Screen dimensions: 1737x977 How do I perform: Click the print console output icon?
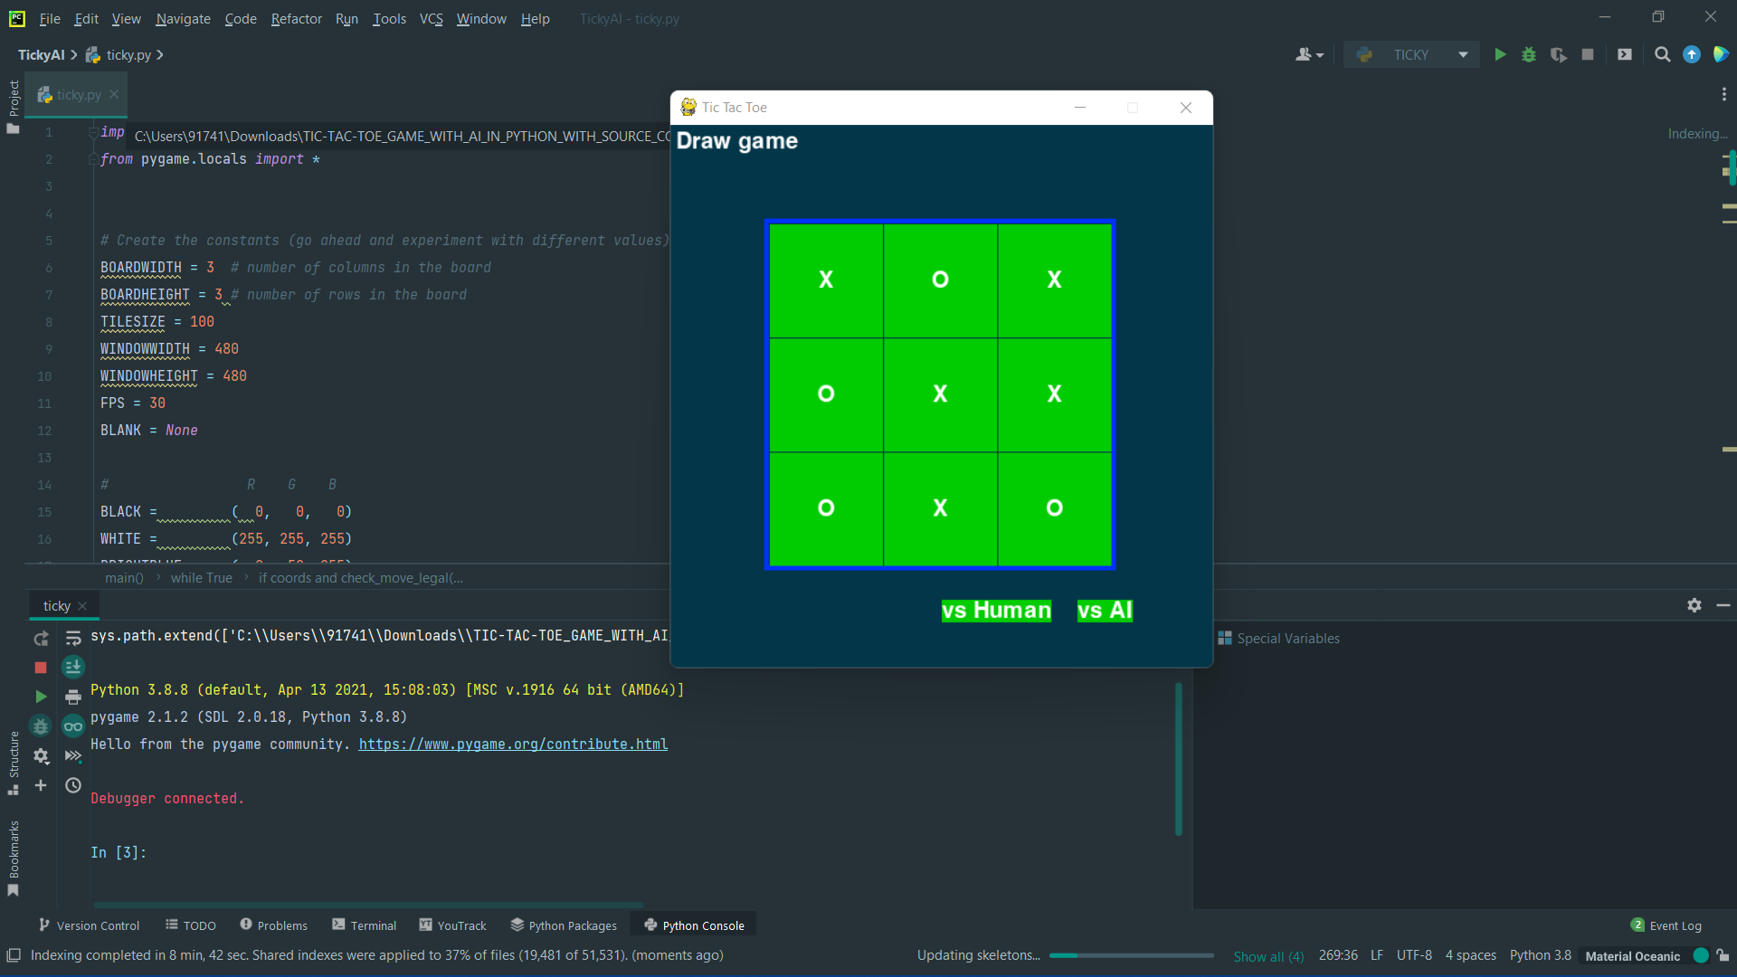(x=73, y=697)
